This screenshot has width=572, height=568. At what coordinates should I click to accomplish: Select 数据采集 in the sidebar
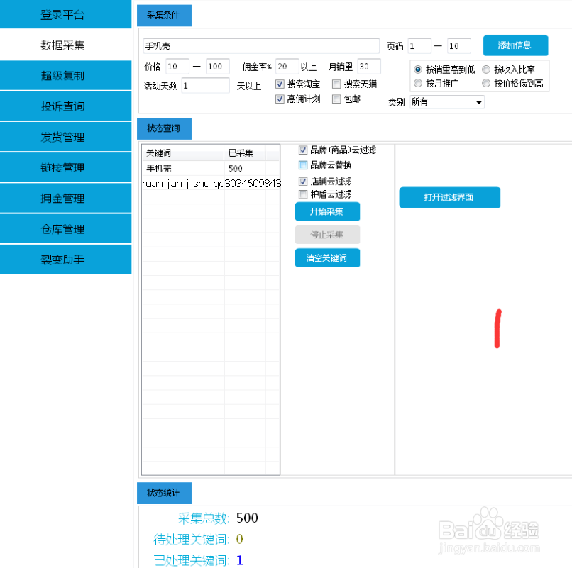[x=65, y=45]
